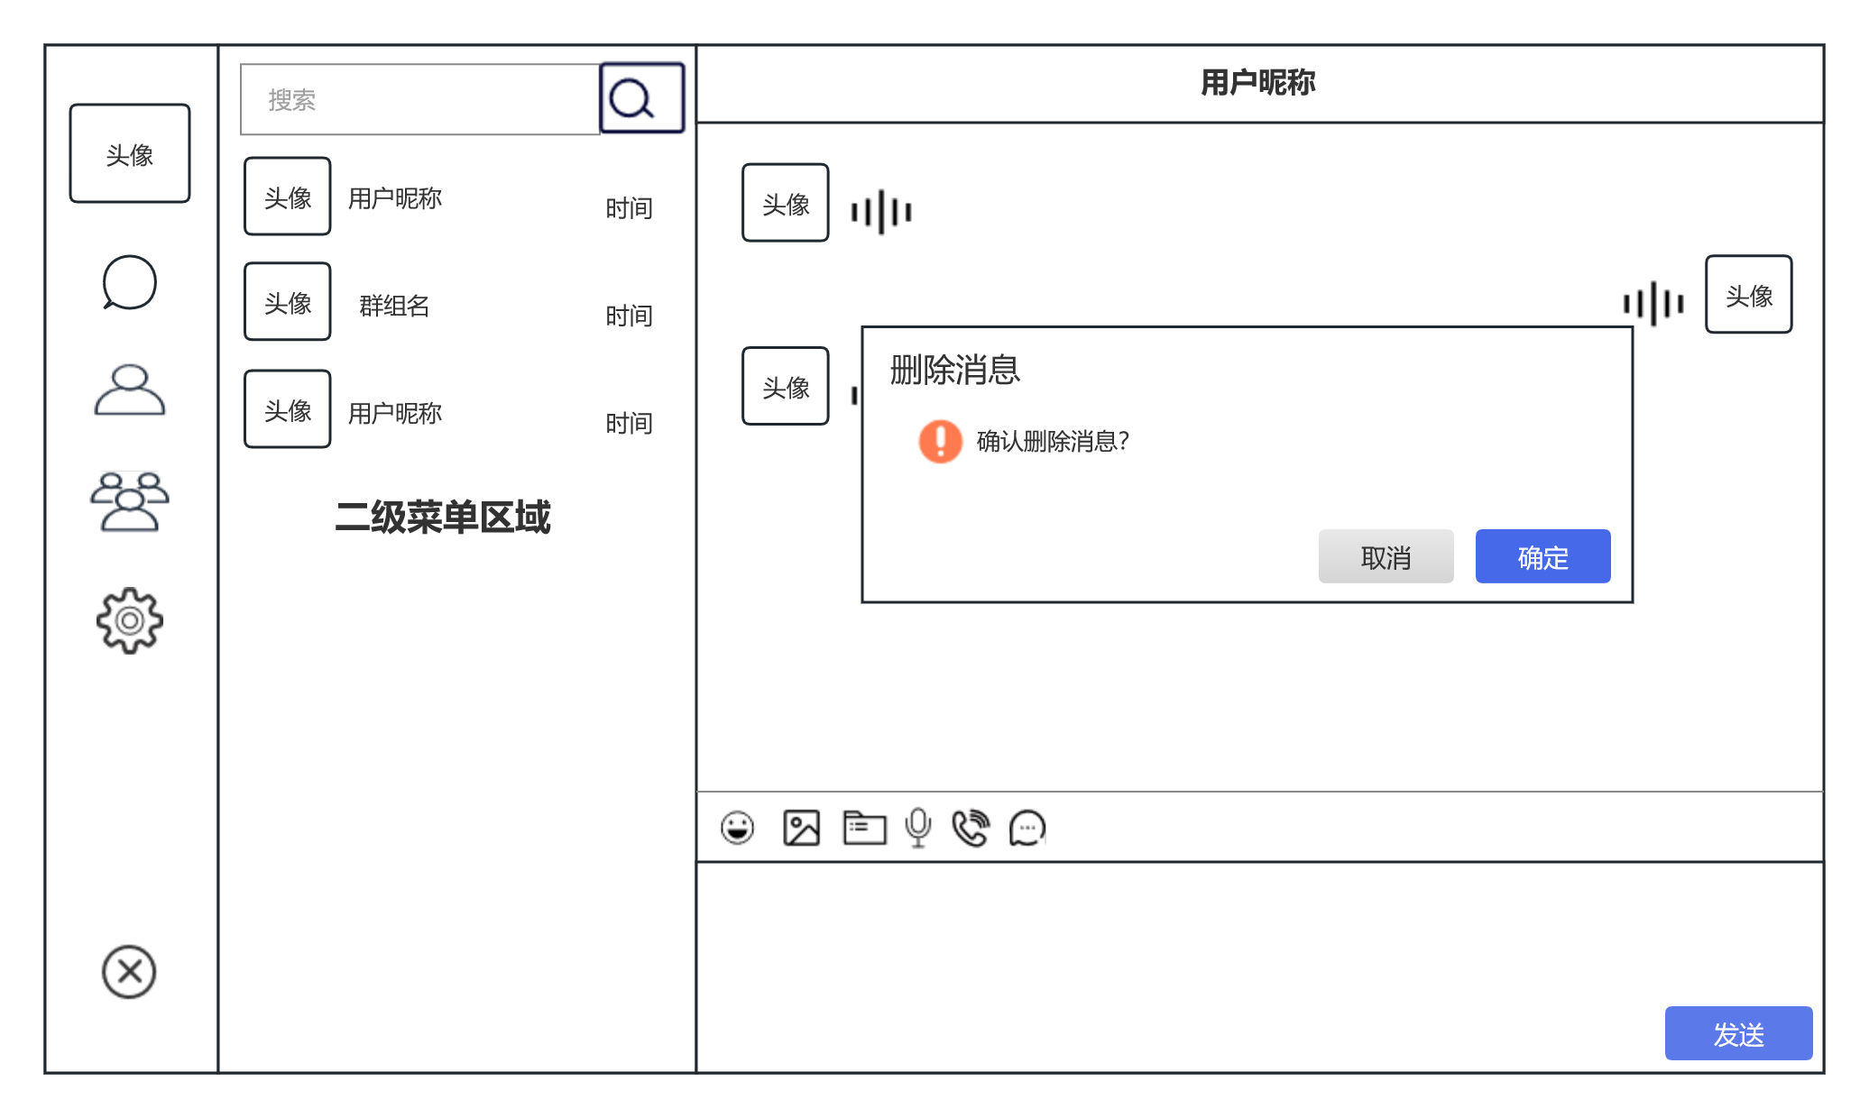Click the search magnifier button
Image resolution: width=1869 pixels, height=1118 pixels.
(x=641, y=98)
